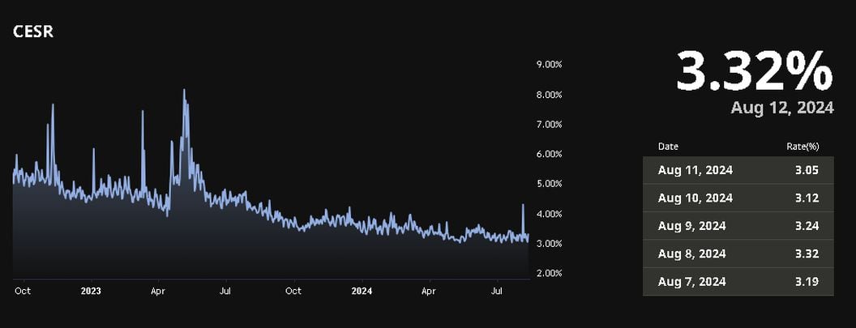The height and width of the screenshot is (328, 856).
Task: Select the Aug 8, 2024 row date
Action: (x=691, y=253)
